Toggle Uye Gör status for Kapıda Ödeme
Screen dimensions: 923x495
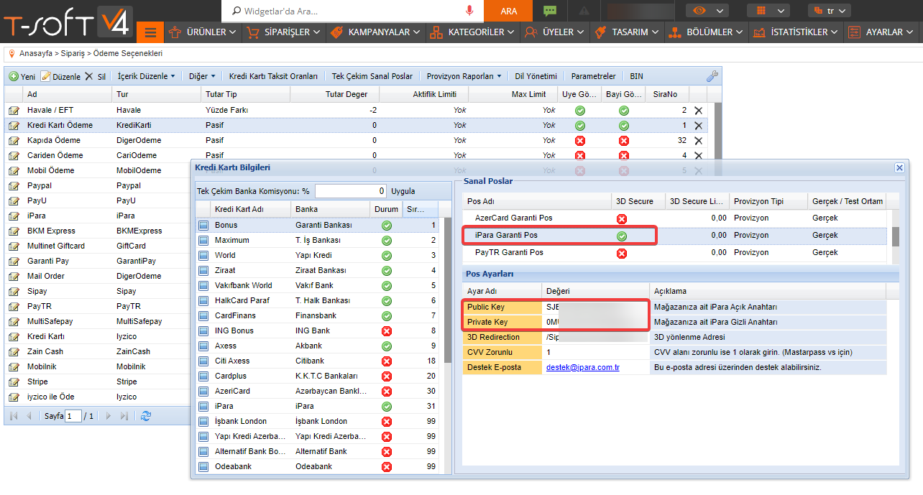(x=580, y=141)
